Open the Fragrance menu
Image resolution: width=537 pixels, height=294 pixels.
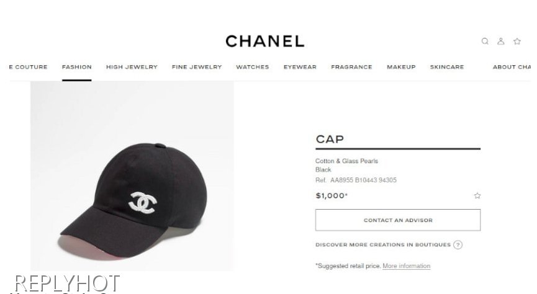pos(351,67)
